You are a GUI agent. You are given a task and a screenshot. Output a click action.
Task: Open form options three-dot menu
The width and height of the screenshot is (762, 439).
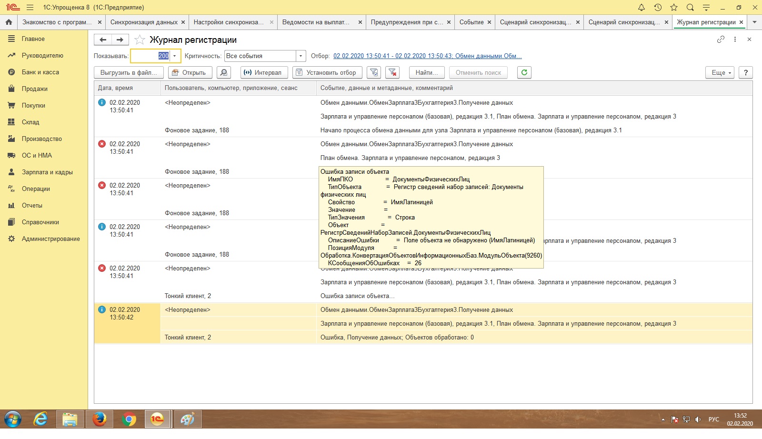click(x=735, y=40)
